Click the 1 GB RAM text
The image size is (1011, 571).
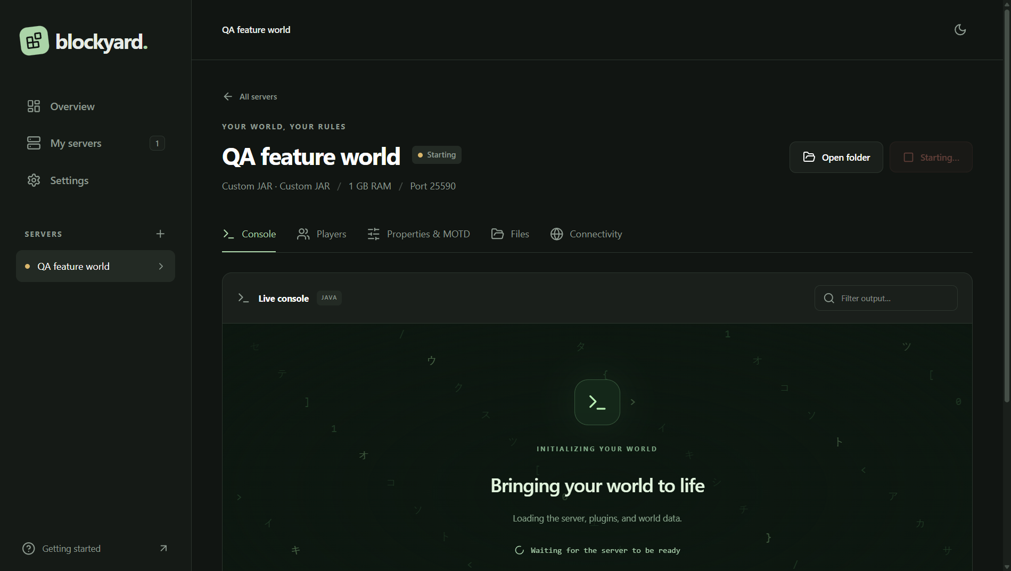click(369, 186)
